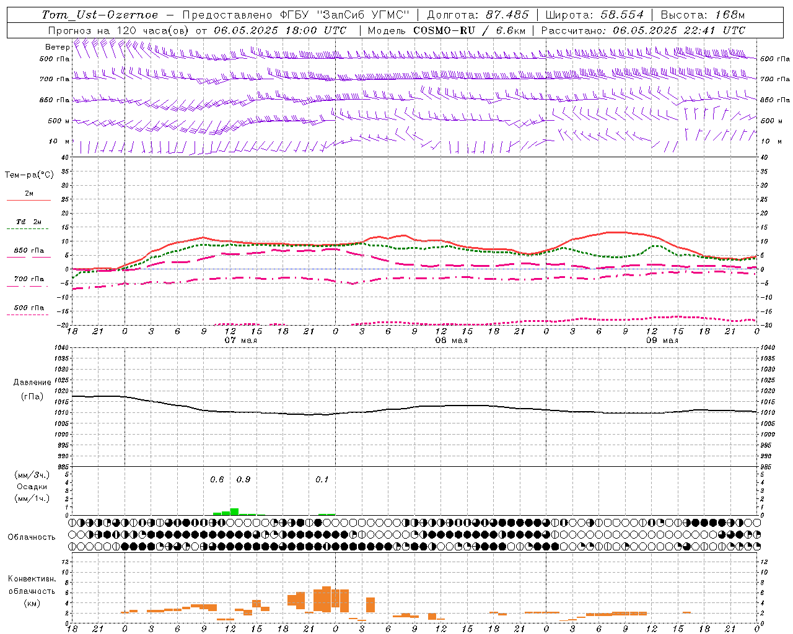This screenshot has height=634, width=793.
Task: Click 985 on the right pressure axis
Action: 767,467
